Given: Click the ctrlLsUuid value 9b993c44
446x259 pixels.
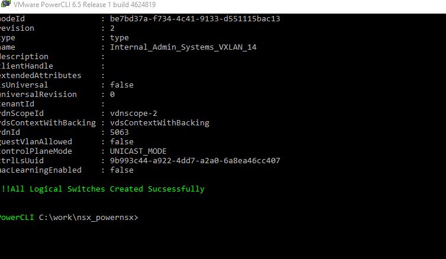Looking at the screenshot, I should (195, 161).
